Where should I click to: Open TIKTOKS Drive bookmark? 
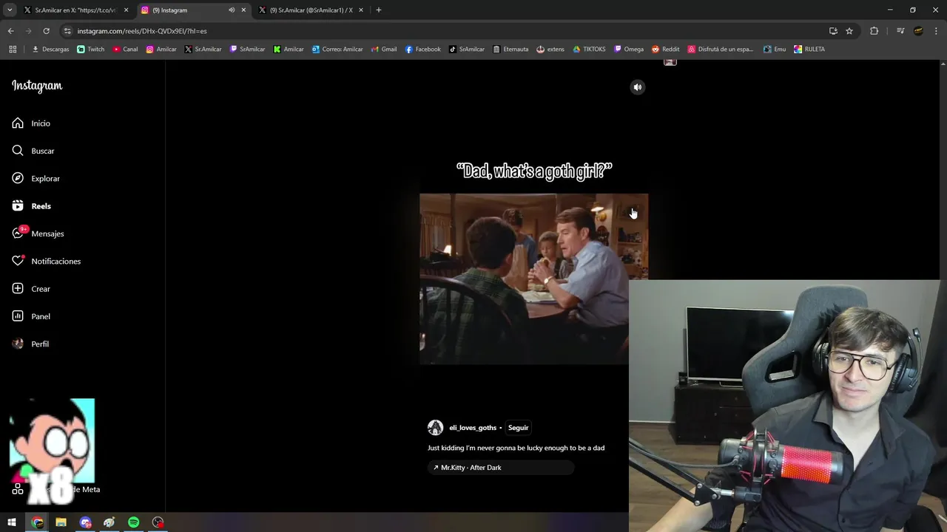coord(589,50)
